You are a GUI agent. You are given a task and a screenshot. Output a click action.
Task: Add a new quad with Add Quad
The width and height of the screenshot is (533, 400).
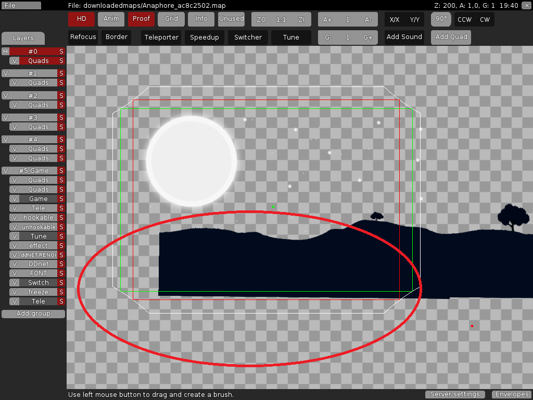click(451, 37)
